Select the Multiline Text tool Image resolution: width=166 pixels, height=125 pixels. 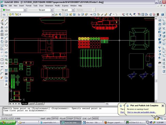point(6,85)
